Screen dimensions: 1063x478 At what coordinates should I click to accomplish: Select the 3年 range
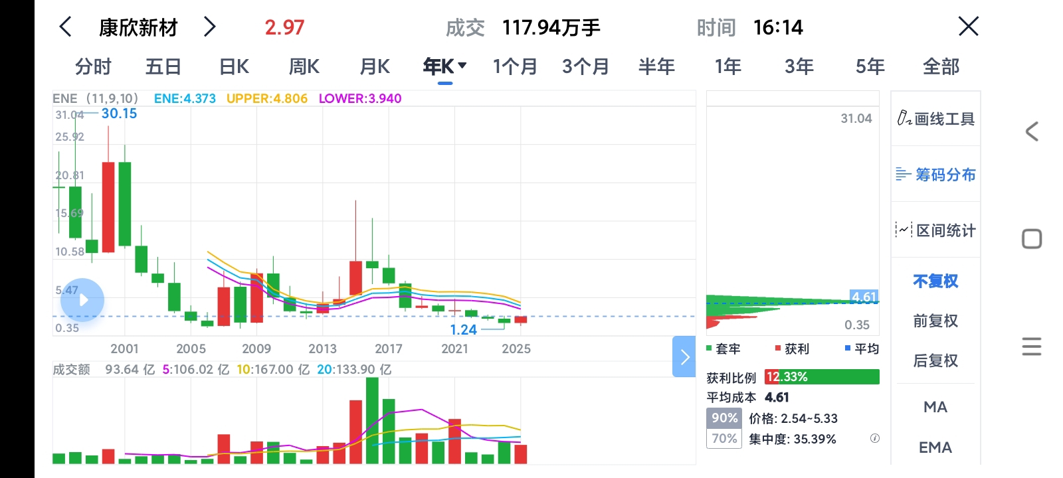799,66
